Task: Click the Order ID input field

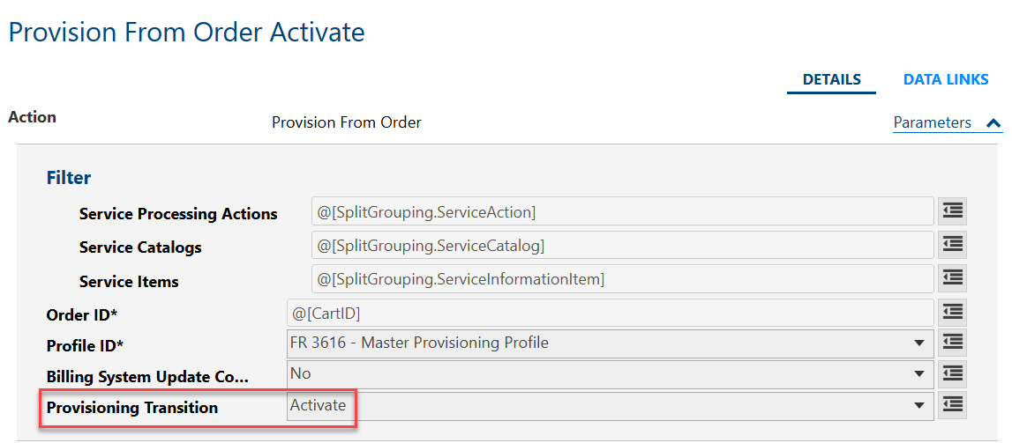Action: [609, 313]
